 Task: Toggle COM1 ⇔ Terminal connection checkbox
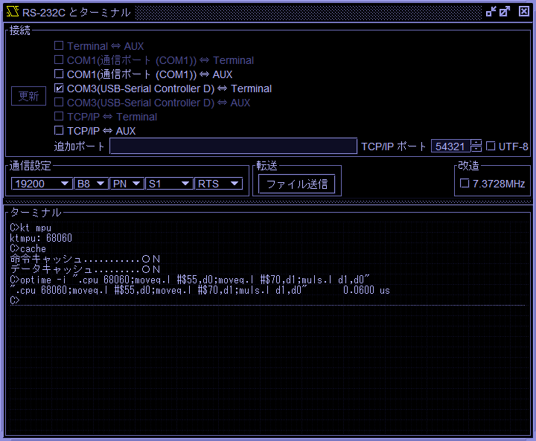click(59, 59)
